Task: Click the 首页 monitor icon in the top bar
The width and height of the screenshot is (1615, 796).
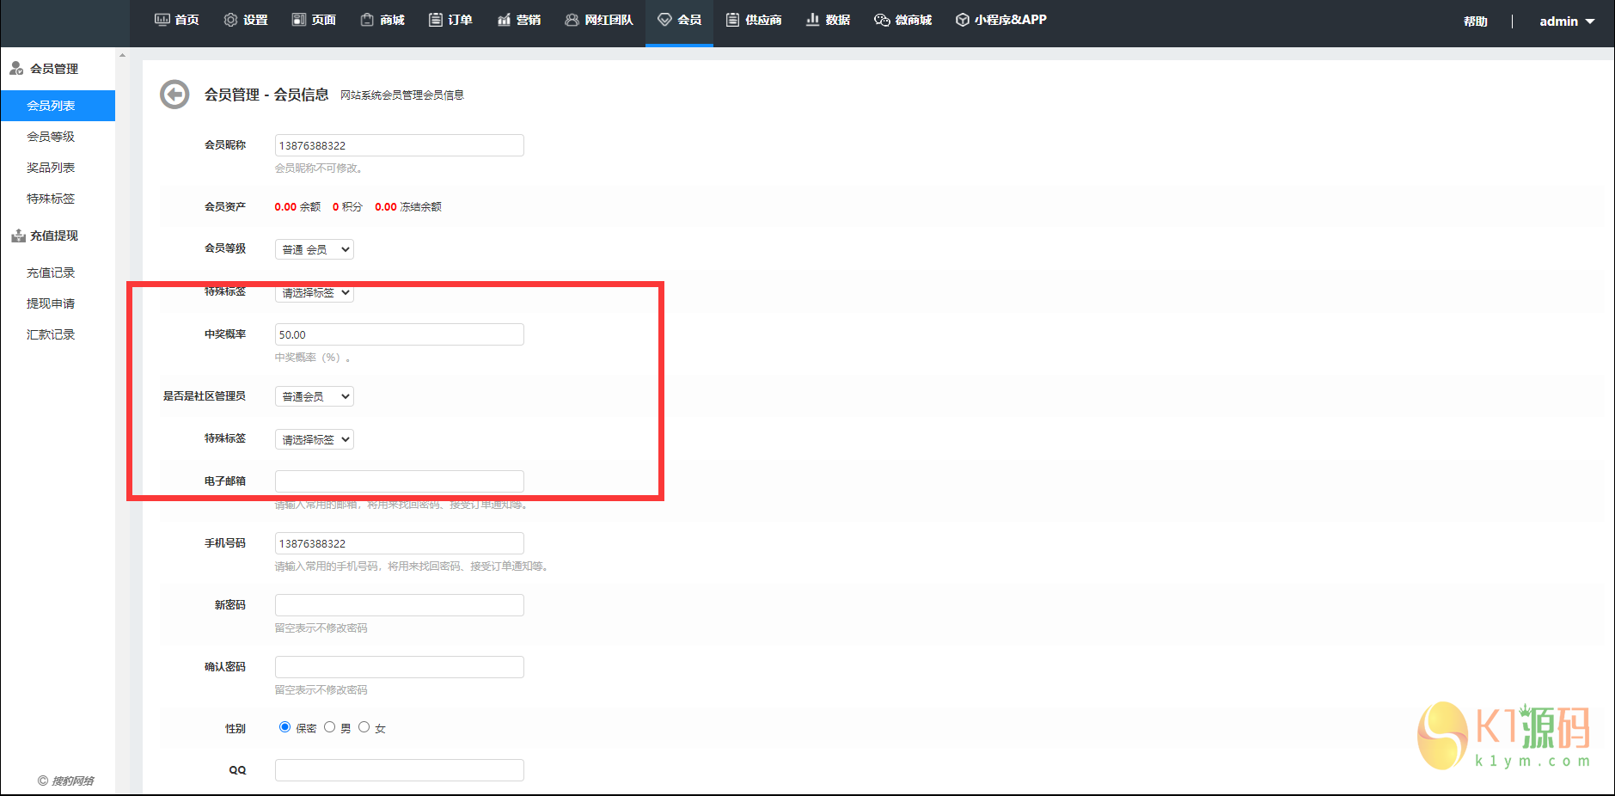Action: click(162, 20)
